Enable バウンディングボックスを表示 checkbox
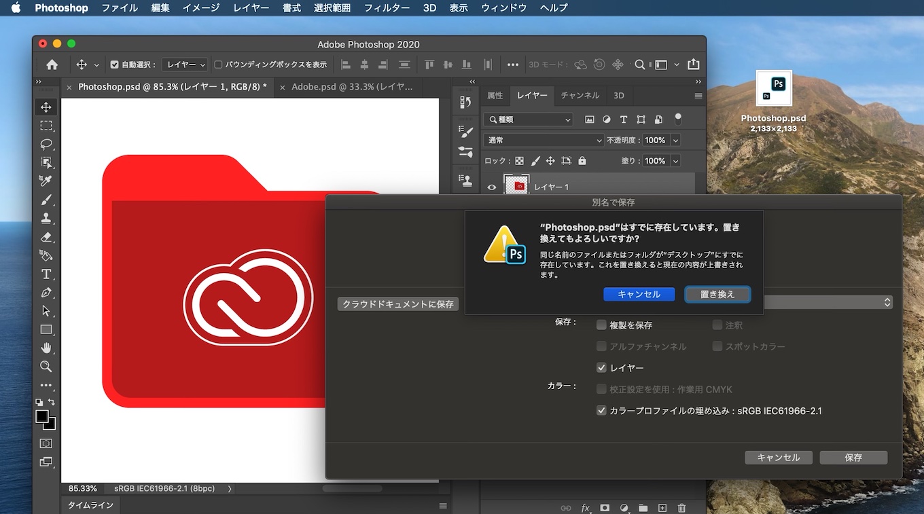Viewport: 924px width, 514px height. coord(218,65)
